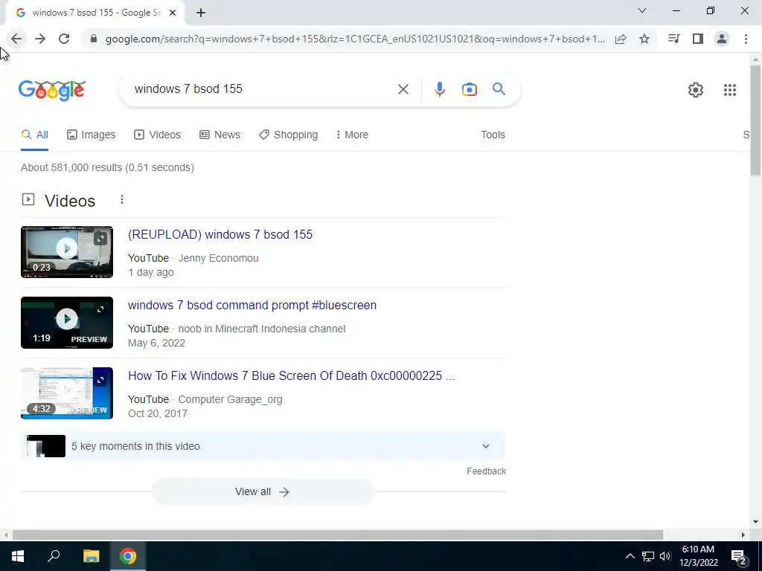Share this page via address bar icon
This screenshot has height=571, width=762.
pos(621,39)
